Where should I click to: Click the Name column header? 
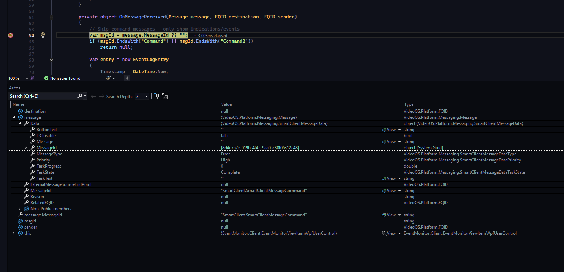18,104
